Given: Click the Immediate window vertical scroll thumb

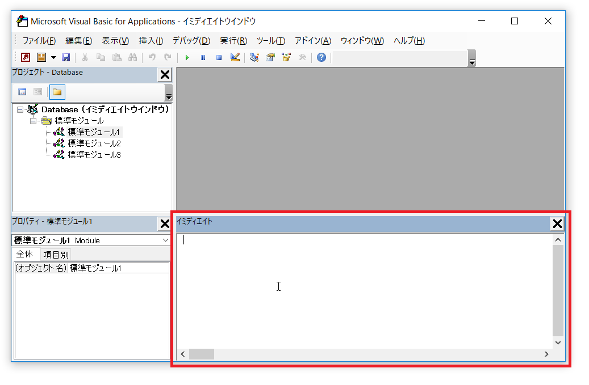Looking at the screenshot, I should [x=558, y=290].
